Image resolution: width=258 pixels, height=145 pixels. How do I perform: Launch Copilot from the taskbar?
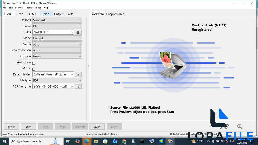tap(77, 141)
